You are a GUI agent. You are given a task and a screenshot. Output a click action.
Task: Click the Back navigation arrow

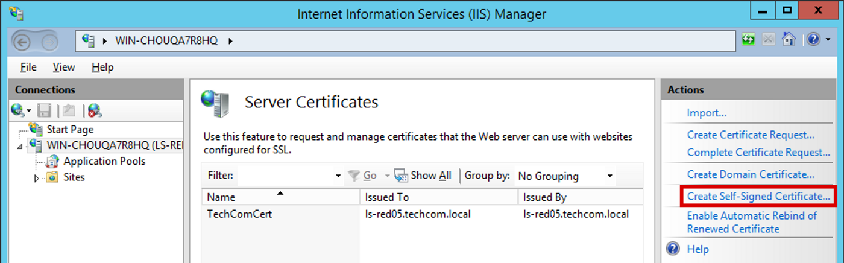22,41
